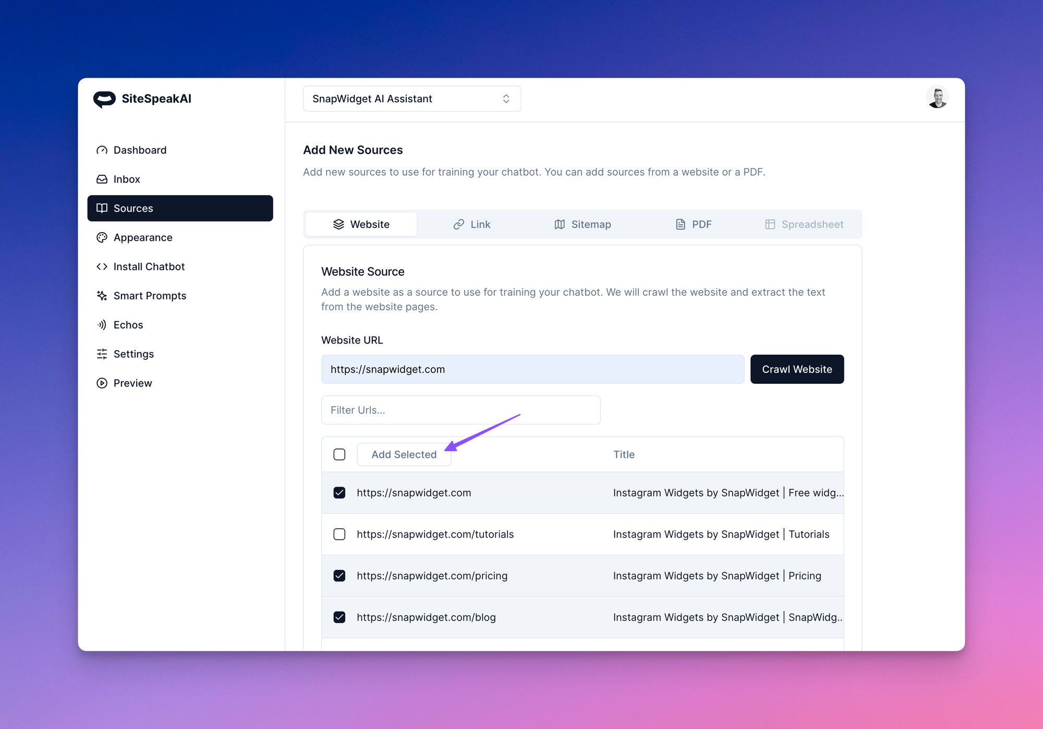Image resolution: width=1043 pixels, height=729 pixels.
Task: Uncheck the snapwidget.com/blog checkbox
Action: (x=339, y=617)
